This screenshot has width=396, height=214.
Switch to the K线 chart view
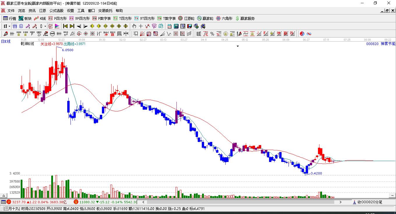click(x=40, y=18)
